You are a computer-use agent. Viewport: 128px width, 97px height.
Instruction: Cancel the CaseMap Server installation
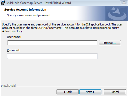(x=115, y=92)
